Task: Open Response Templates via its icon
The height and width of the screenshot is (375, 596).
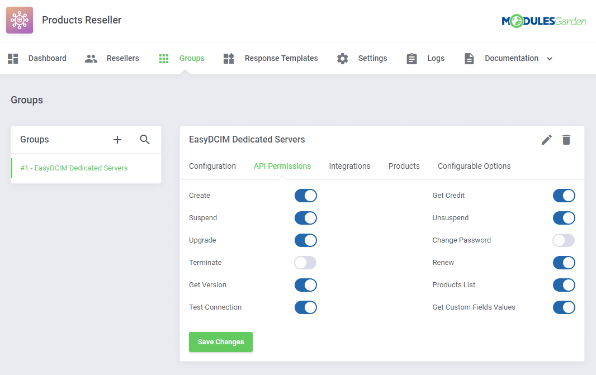Action: [228, 58]
